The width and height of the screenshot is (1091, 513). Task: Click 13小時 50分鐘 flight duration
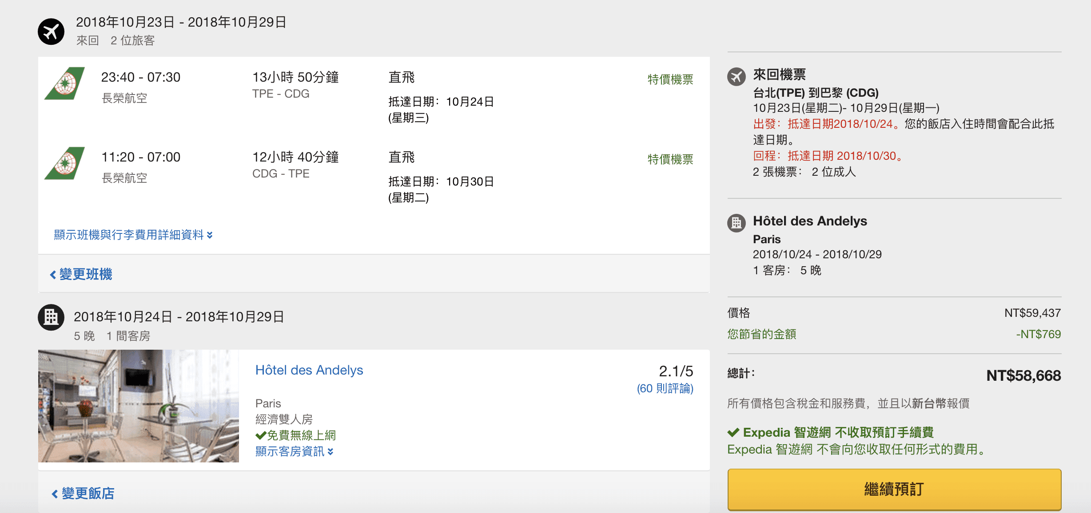(295, 77)
